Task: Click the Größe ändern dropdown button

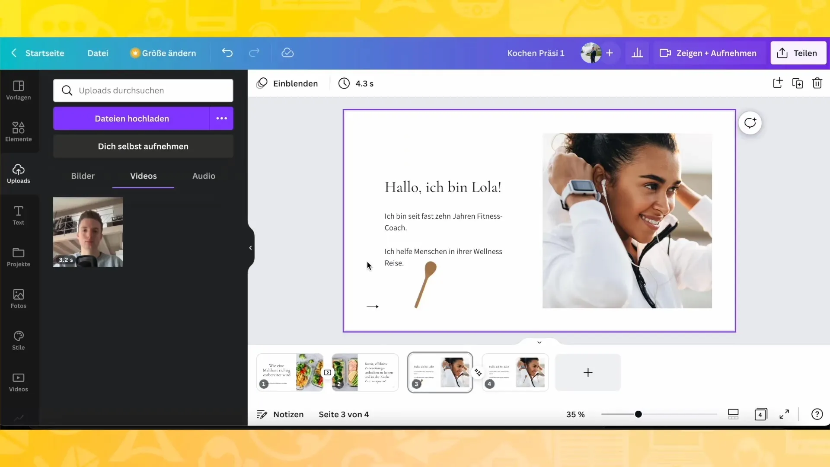Action: [x=163, y=52]
